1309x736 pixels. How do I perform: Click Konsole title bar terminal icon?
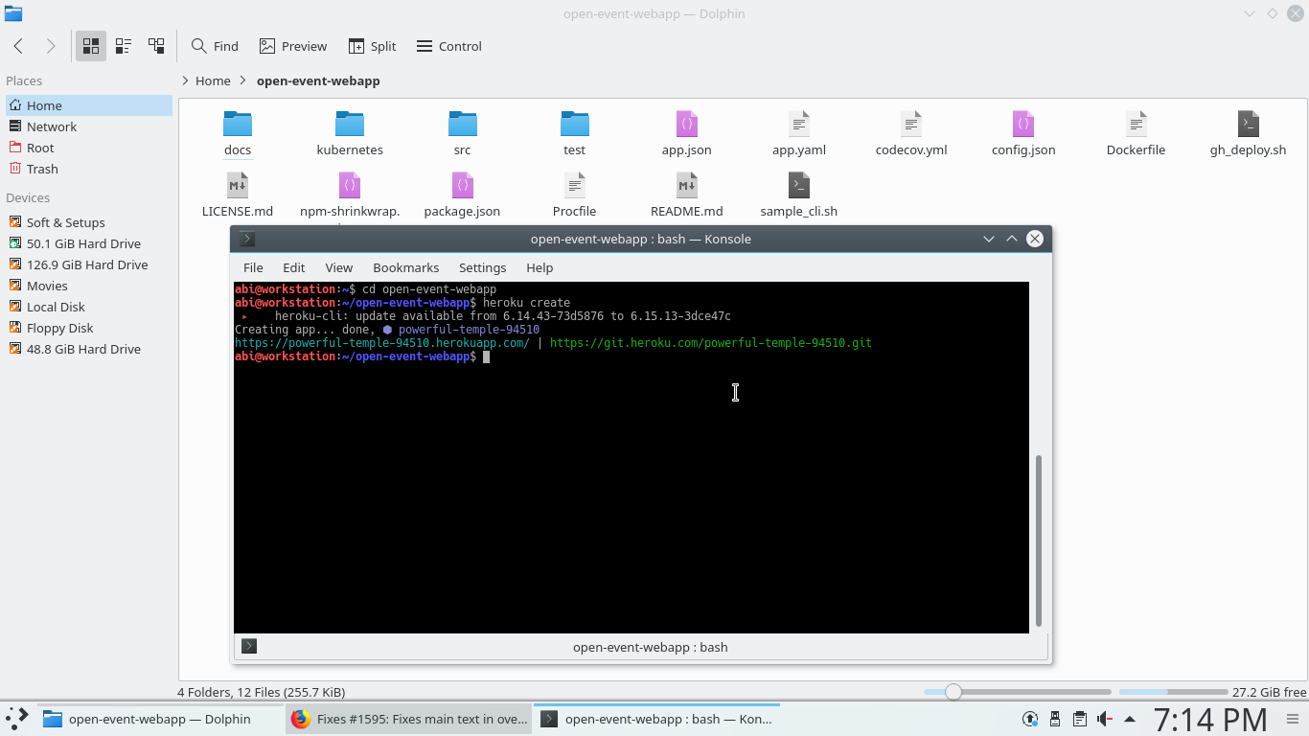[x=247, y=239]
